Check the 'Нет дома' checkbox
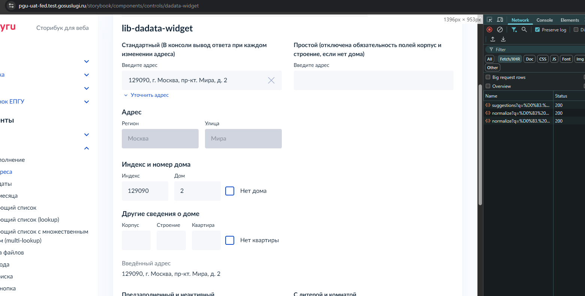Image resolution: width=585 pixels, height=296 pixels. coord(230,191)
